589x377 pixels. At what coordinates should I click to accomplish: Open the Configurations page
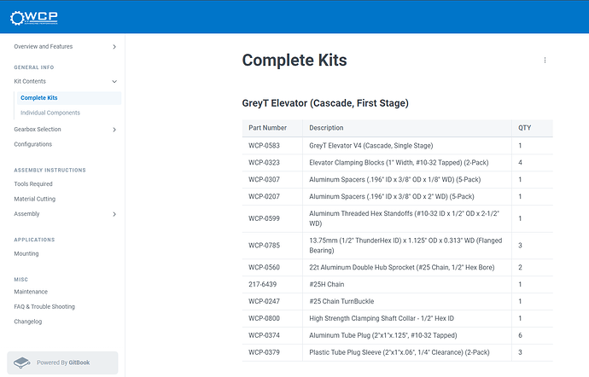(32, 144)
